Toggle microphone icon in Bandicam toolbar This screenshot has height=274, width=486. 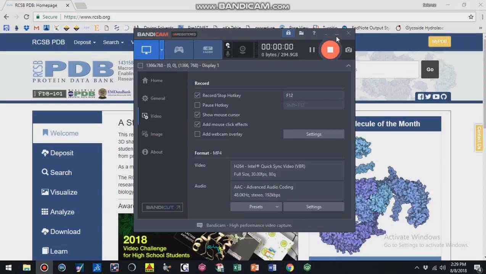pyautogui.click(x=228, y=54)
